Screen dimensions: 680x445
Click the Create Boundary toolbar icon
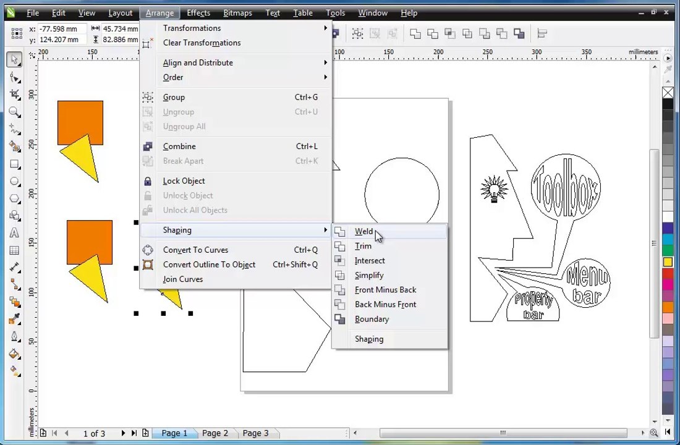point(519,33)
